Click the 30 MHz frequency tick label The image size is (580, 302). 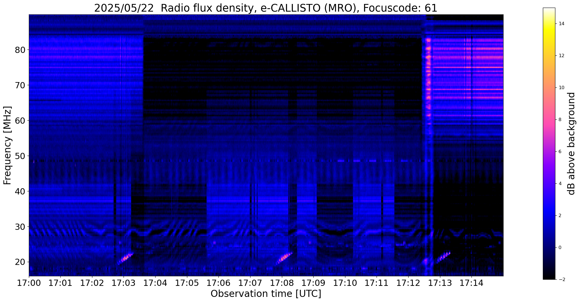point(20,226)
